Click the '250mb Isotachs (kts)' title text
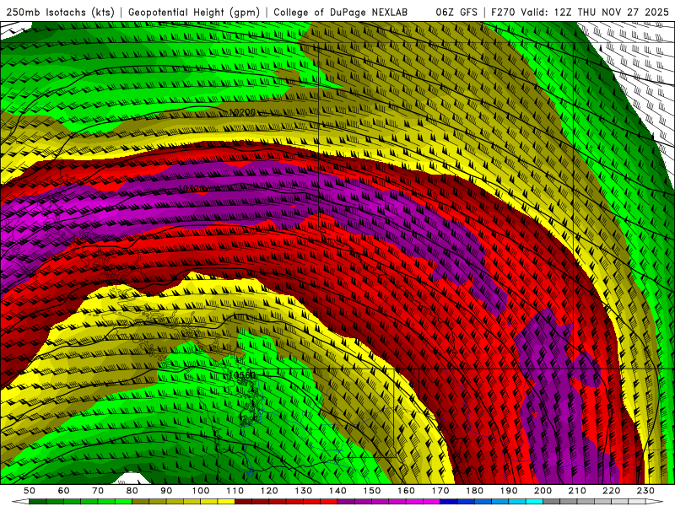Screen dimensions: 675x506 (61, 13)
